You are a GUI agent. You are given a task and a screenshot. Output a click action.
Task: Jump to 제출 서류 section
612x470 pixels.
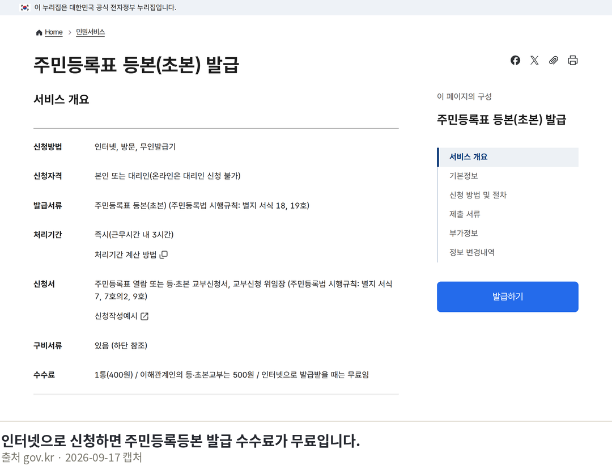pos(465,214)
